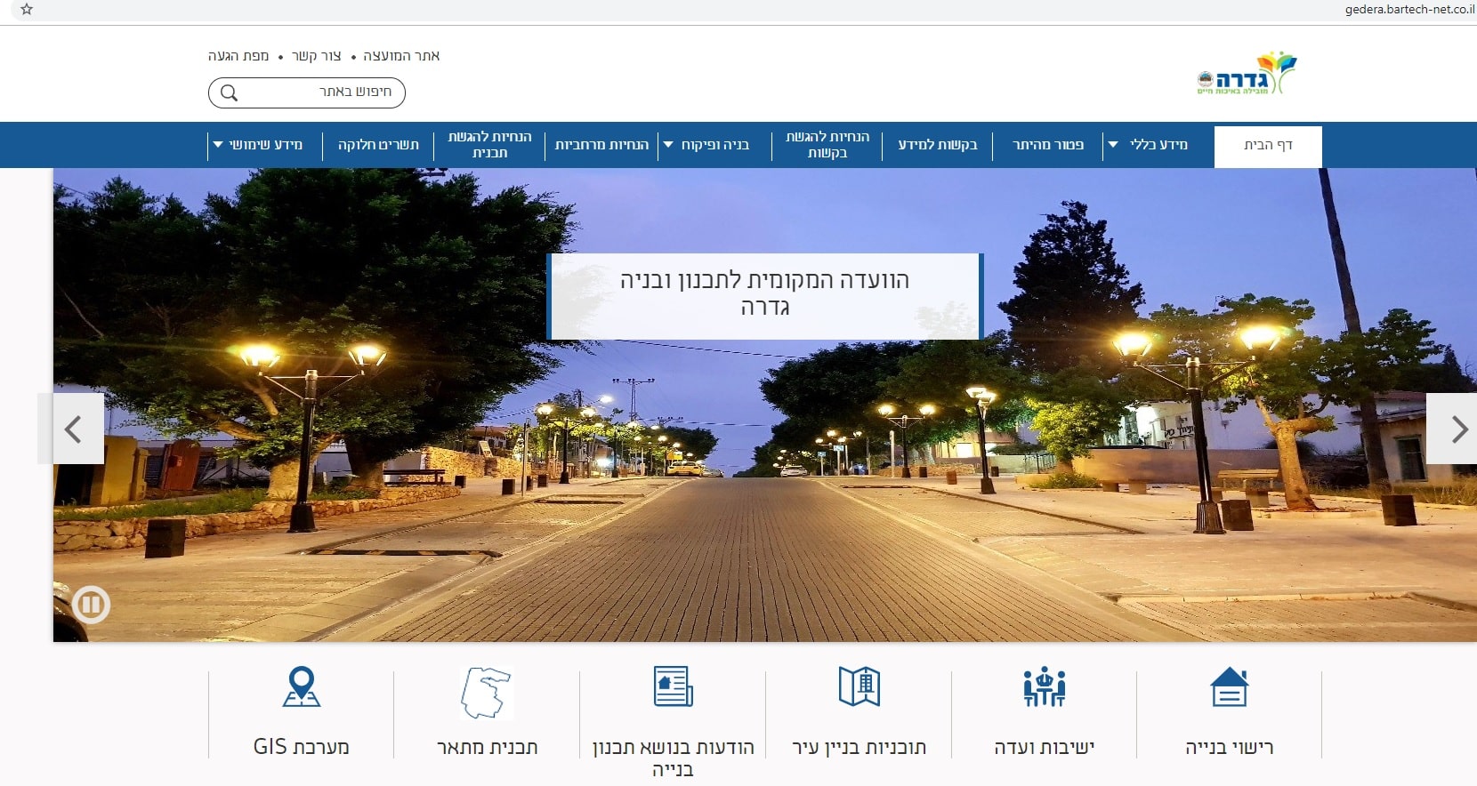
Task: Open the תוכניות בניין עיר plans icon
Action: click(x=859, y=686)
